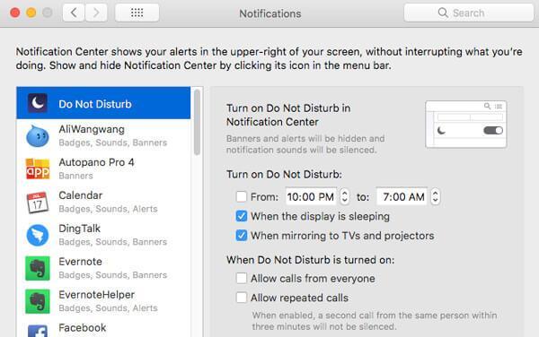Click the back arrow in toolbar
539x337 pixels.
(x=74, y=13)
